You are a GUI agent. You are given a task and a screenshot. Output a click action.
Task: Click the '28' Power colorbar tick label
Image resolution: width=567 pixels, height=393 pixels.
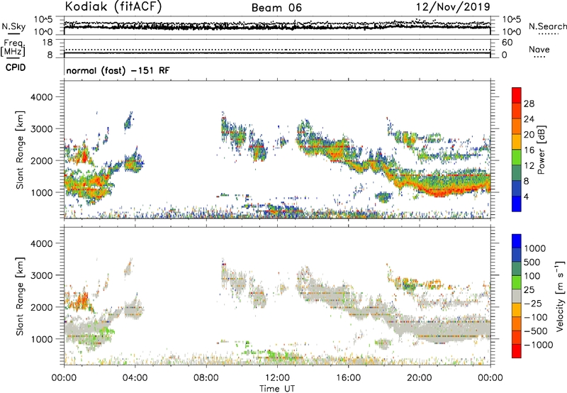point(529,104)
